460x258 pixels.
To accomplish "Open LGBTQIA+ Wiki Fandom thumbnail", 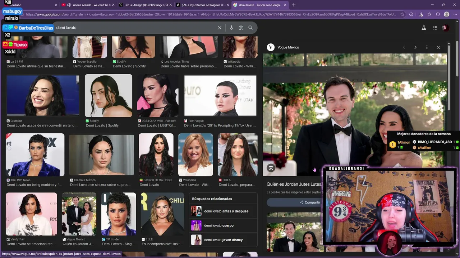I will pyautogui.click(x=158, y=96).
